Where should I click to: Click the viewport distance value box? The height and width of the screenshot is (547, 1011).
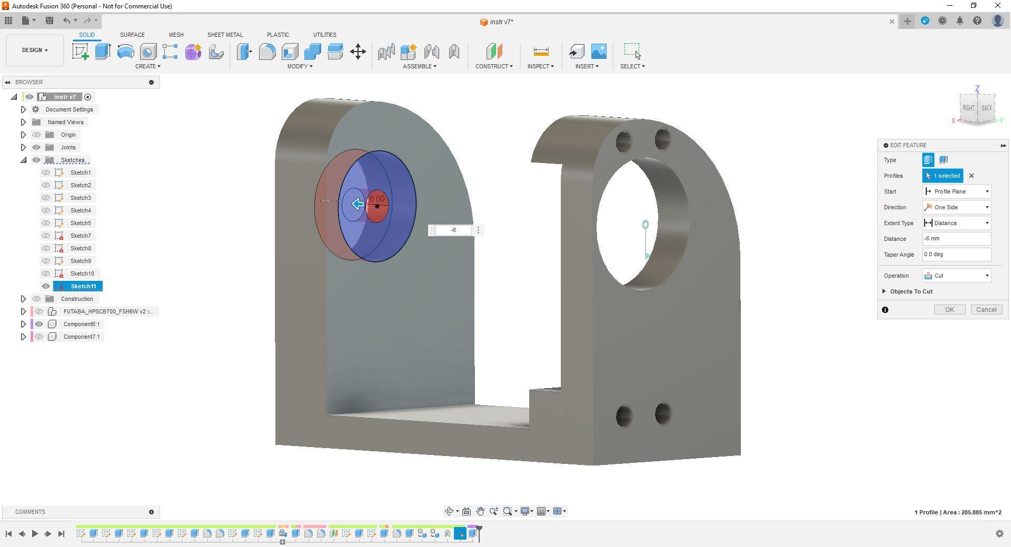453,230
